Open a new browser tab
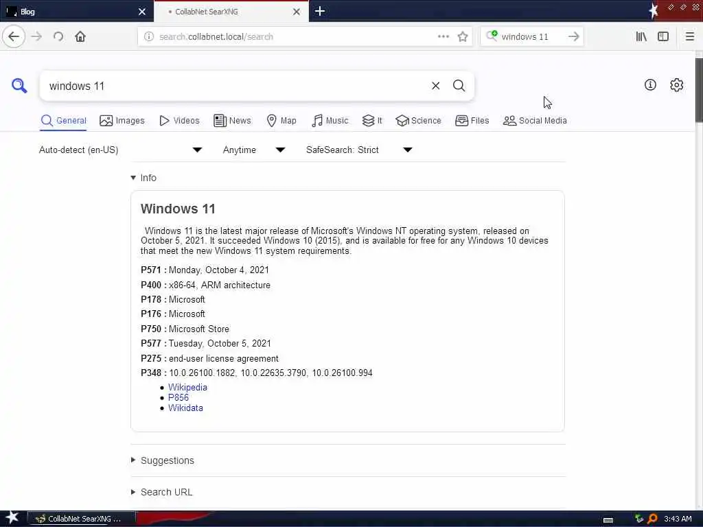 [x=320, y=11]
